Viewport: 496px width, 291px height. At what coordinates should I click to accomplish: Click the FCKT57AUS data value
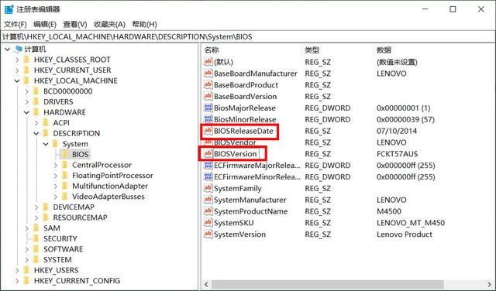pos(397,154)
